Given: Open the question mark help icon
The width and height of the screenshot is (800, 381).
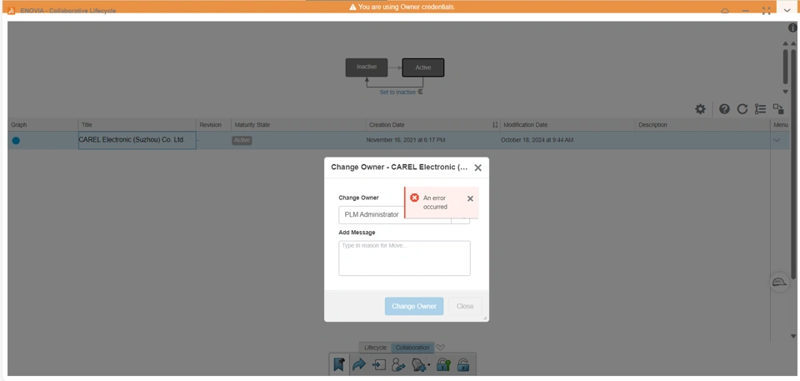Looking at the screenshot, I should point(724,108).
